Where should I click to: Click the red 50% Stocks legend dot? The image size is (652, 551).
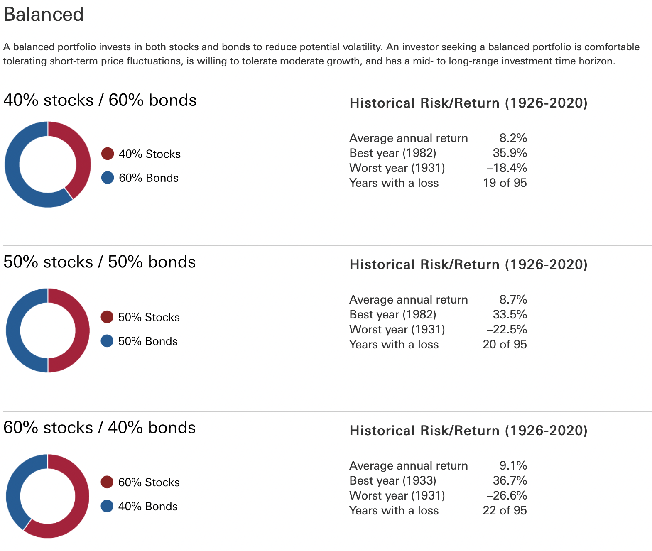click(x=107, y=317)
